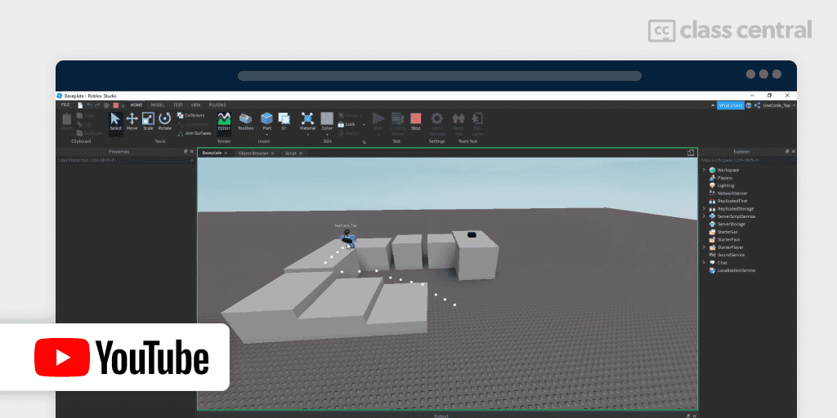This screenshot has width=837, height=418.
Task: Expand the Chat node
Action: [x=704, y=263]
